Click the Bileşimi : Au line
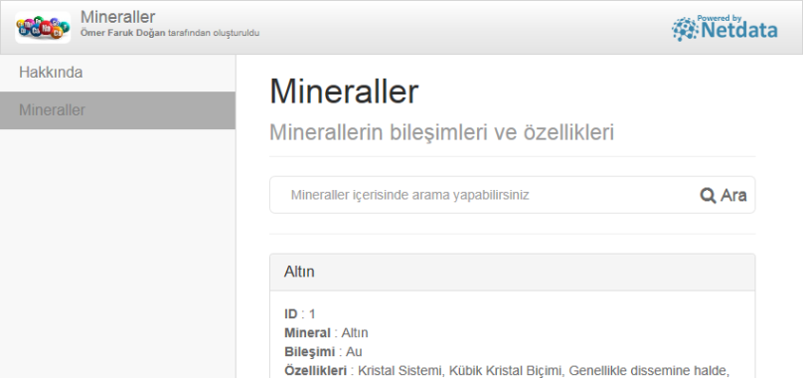803x378 pixels. 323,352
